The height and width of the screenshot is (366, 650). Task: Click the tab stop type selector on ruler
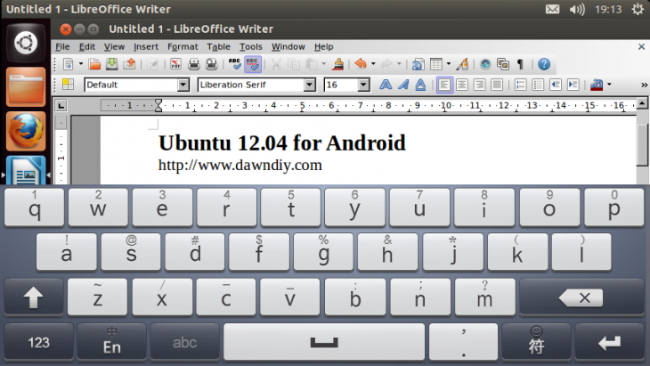61,106
